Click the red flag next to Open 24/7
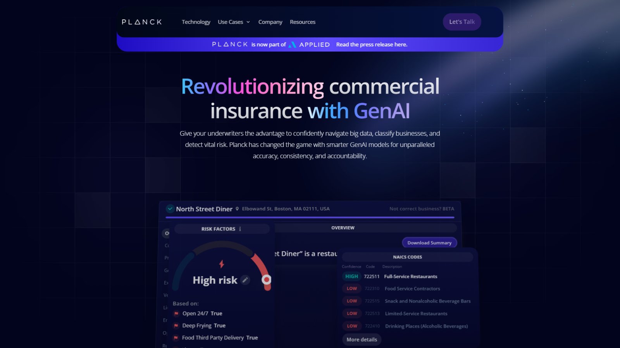This screenshot has height=348, width=620. pos(176,314)
